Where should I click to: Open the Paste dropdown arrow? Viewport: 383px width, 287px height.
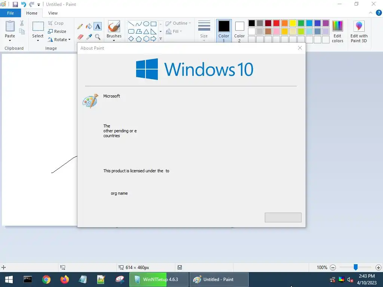[10, 40]
